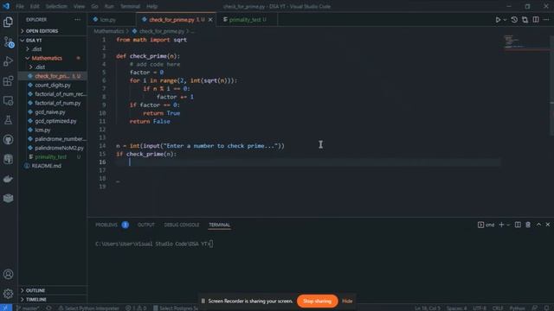Split the editor right
554x311 pixels.
pos(536,20)
